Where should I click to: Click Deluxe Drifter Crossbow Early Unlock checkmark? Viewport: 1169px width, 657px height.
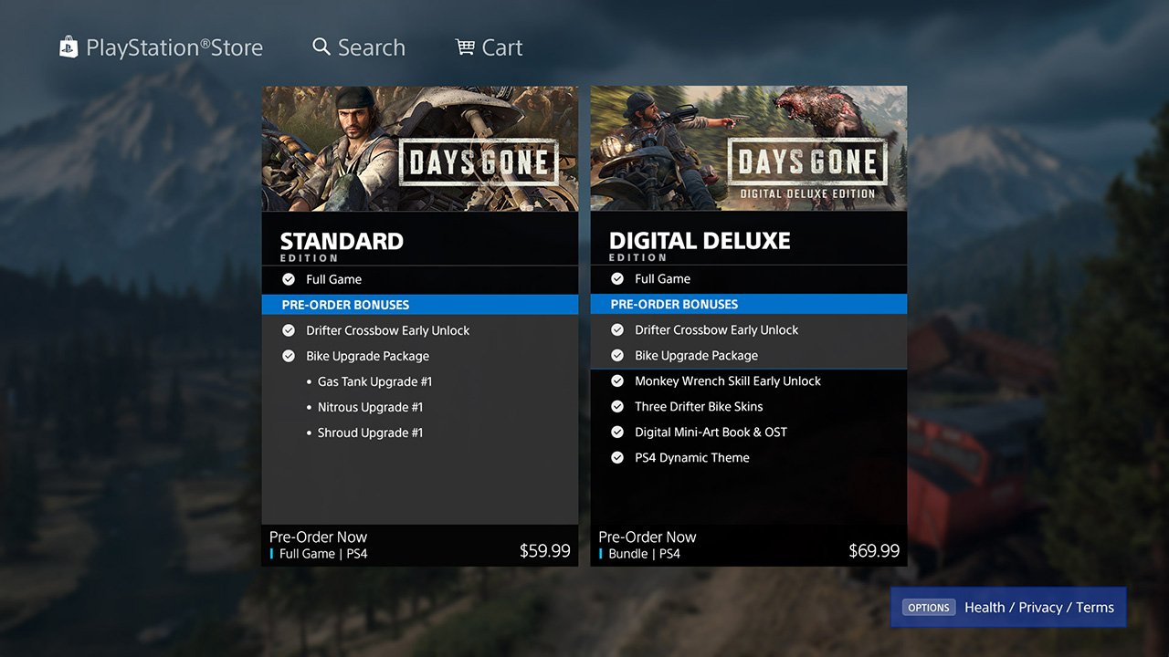pyautogui.click(x=617, y=329)
